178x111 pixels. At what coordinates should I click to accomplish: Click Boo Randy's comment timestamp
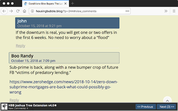(33, 60)
